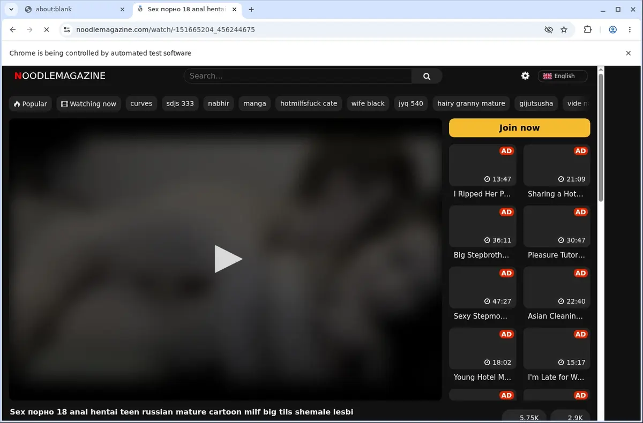
Task: Choose the 'sdjs 333' tag
Action: point(180,103)
